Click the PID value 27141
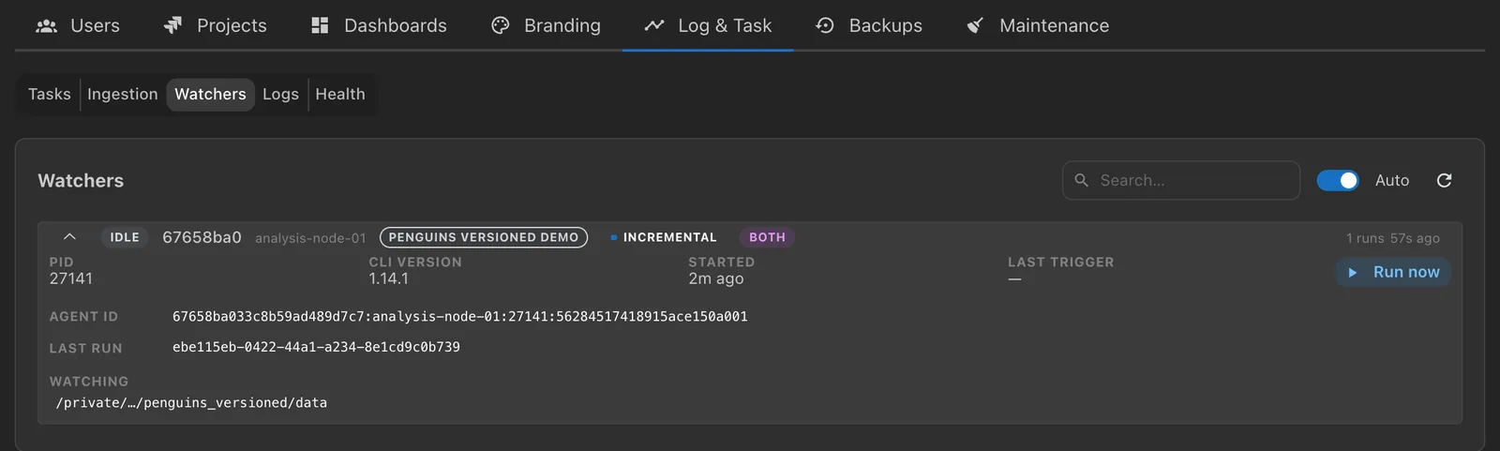1500x451 pixels. click(71, 278)
